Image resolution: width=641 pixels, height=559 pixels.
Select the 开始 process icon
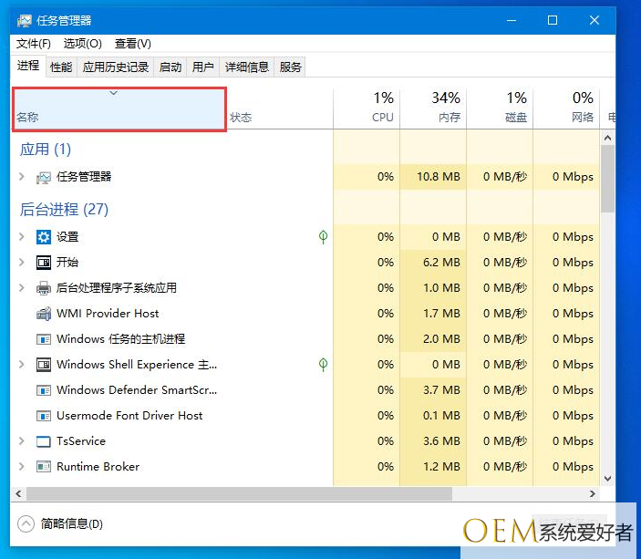point(44,263)
